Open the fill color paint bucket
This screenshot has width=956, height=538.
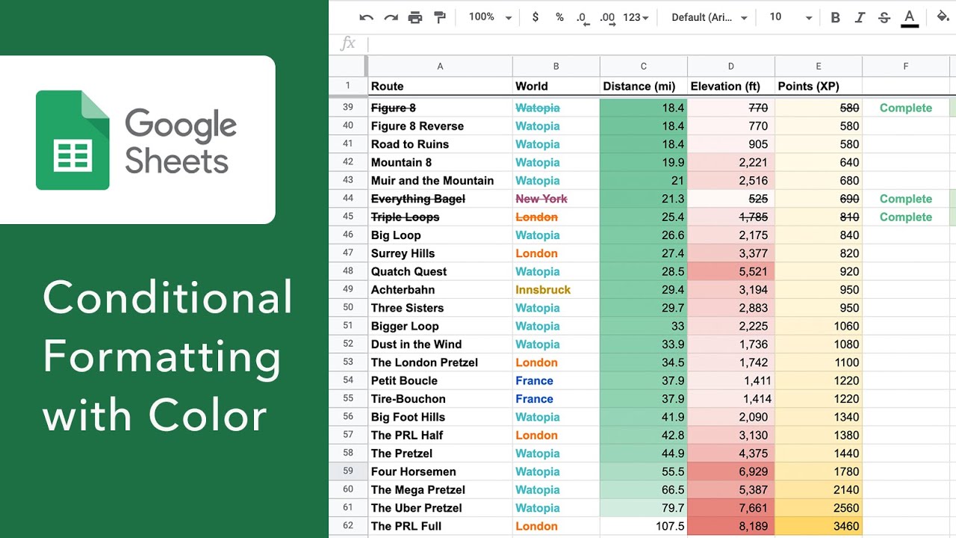coord(944,17)
